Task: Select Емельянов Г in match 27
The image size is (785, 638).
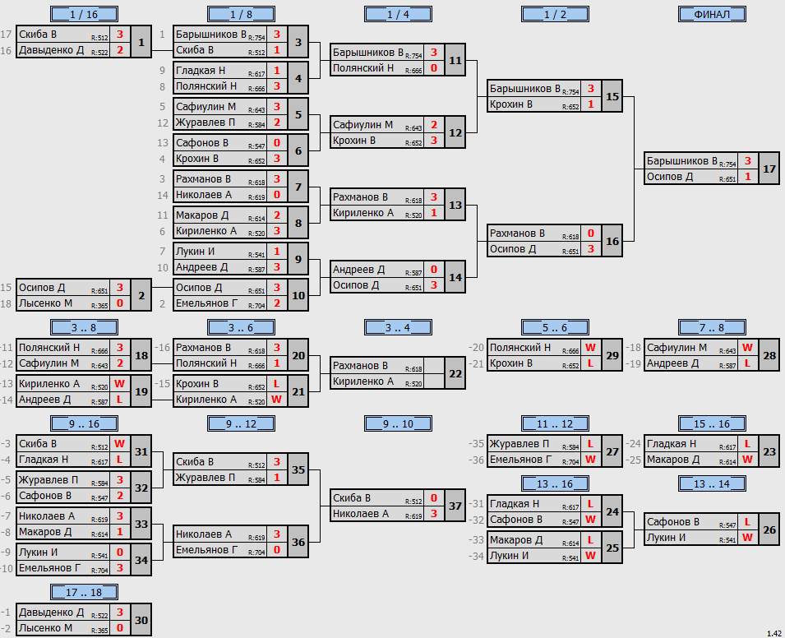Action: click(x=520, y=460)
